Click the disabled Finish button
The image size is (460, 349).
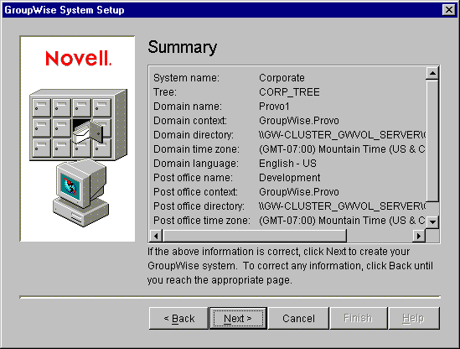coord(359,319)
